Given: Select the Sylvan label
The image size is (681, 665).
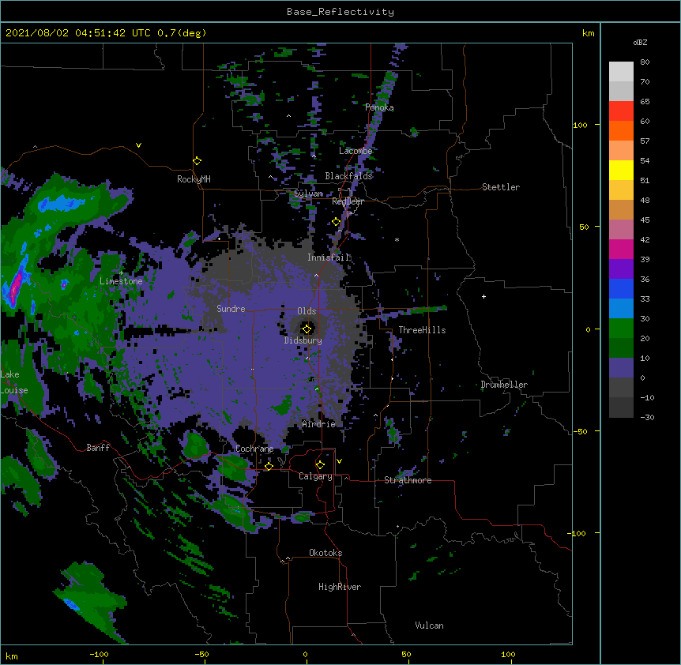Looking at the screenshot, I should click(308, 193).
